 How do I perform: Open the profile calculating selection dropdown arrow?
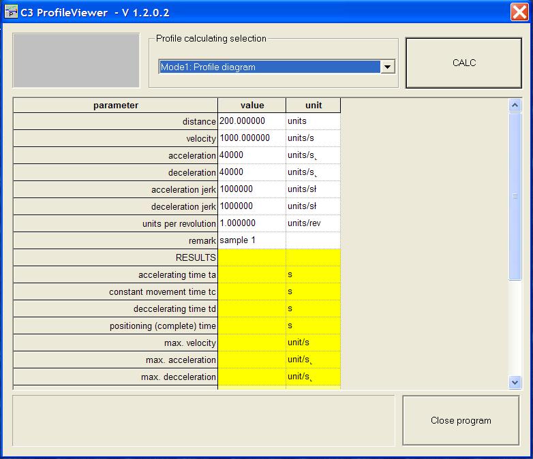pyautogui.click(x=387, y=67)
